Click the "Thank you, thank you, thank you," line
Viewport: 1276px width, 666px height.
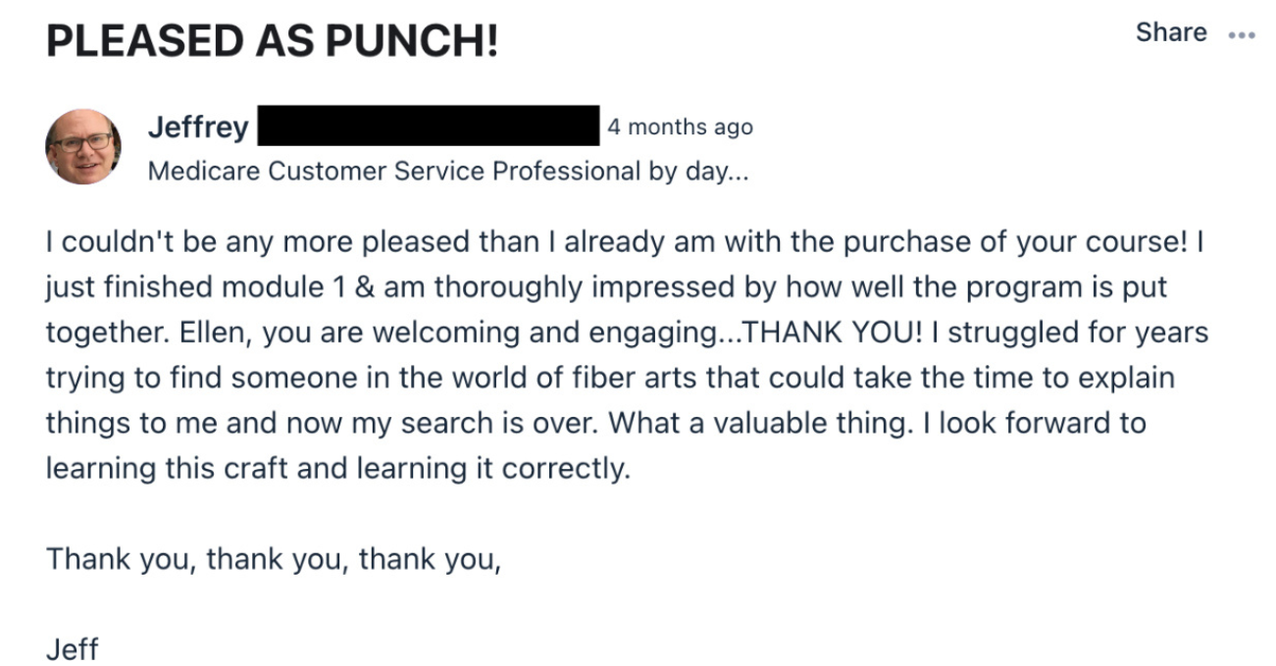click(274, 559)
